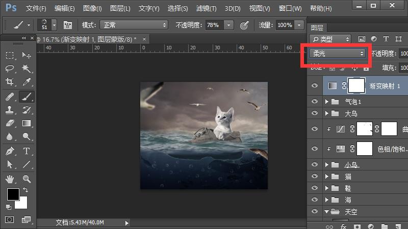
Task: Swap foreground and background colors
Action: click(25, 190)
